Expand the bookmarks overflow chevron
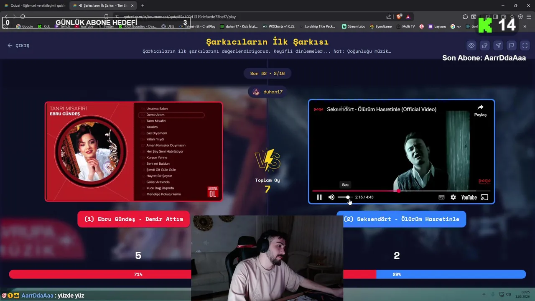 (x=525, y=26)
